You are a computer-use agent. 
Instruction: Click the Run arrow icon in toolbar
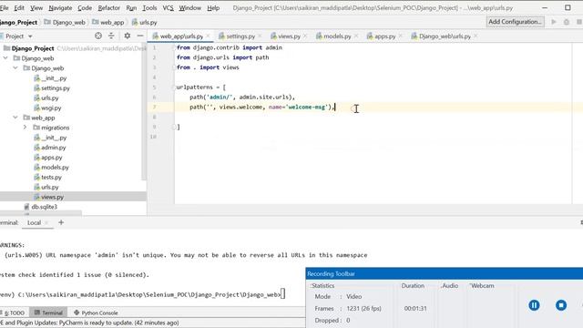point(554,22)
